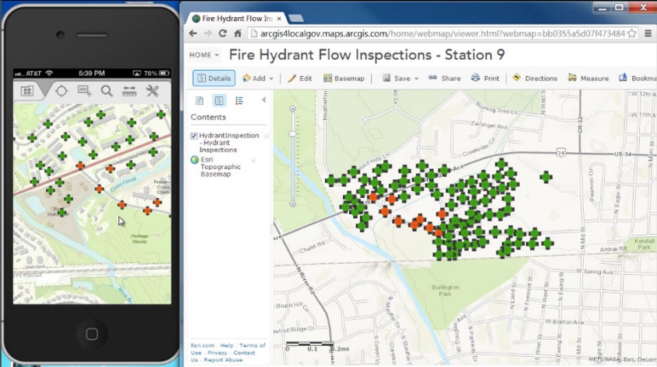This screenshot has width=657, height=367.
Task: Open the Basemap gallery
Action: coord(344,78)
